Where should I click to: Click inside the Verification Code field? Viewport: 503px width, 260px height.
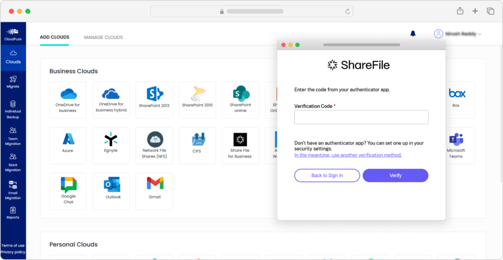361,117
